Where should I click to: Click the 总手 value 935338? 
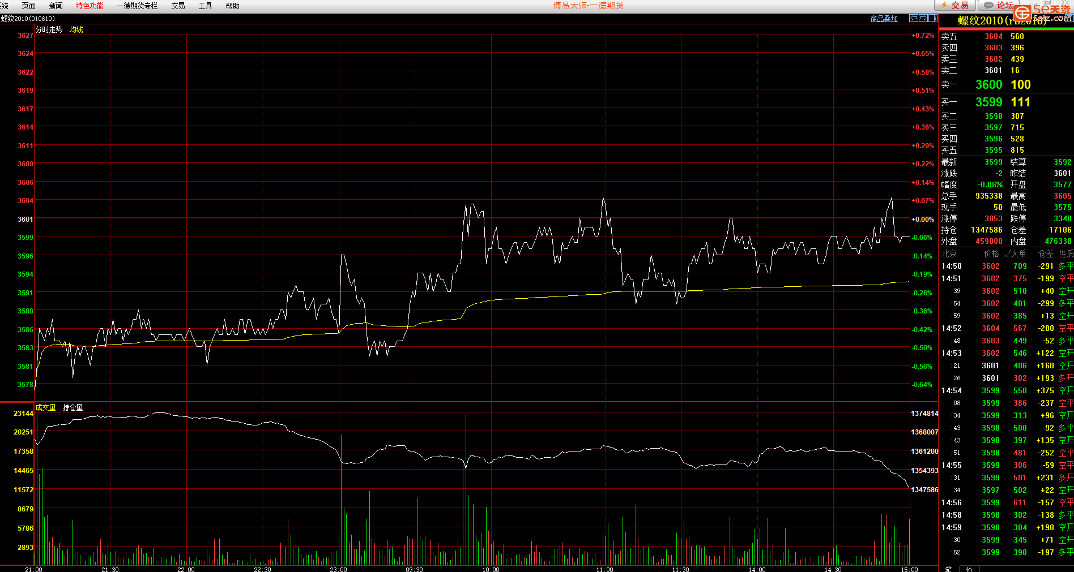click(988, 196)
